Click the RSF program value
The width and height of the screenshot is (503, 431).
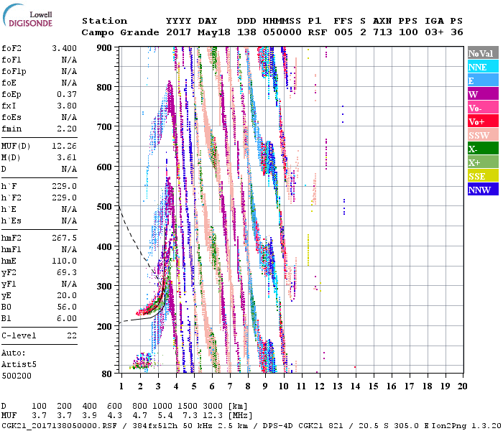pos(318,32)
